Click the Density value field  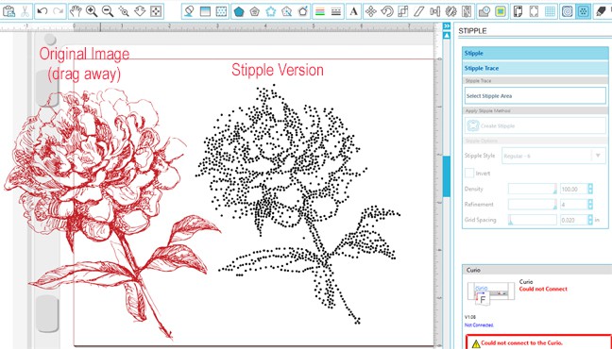[x=574, y=189]
